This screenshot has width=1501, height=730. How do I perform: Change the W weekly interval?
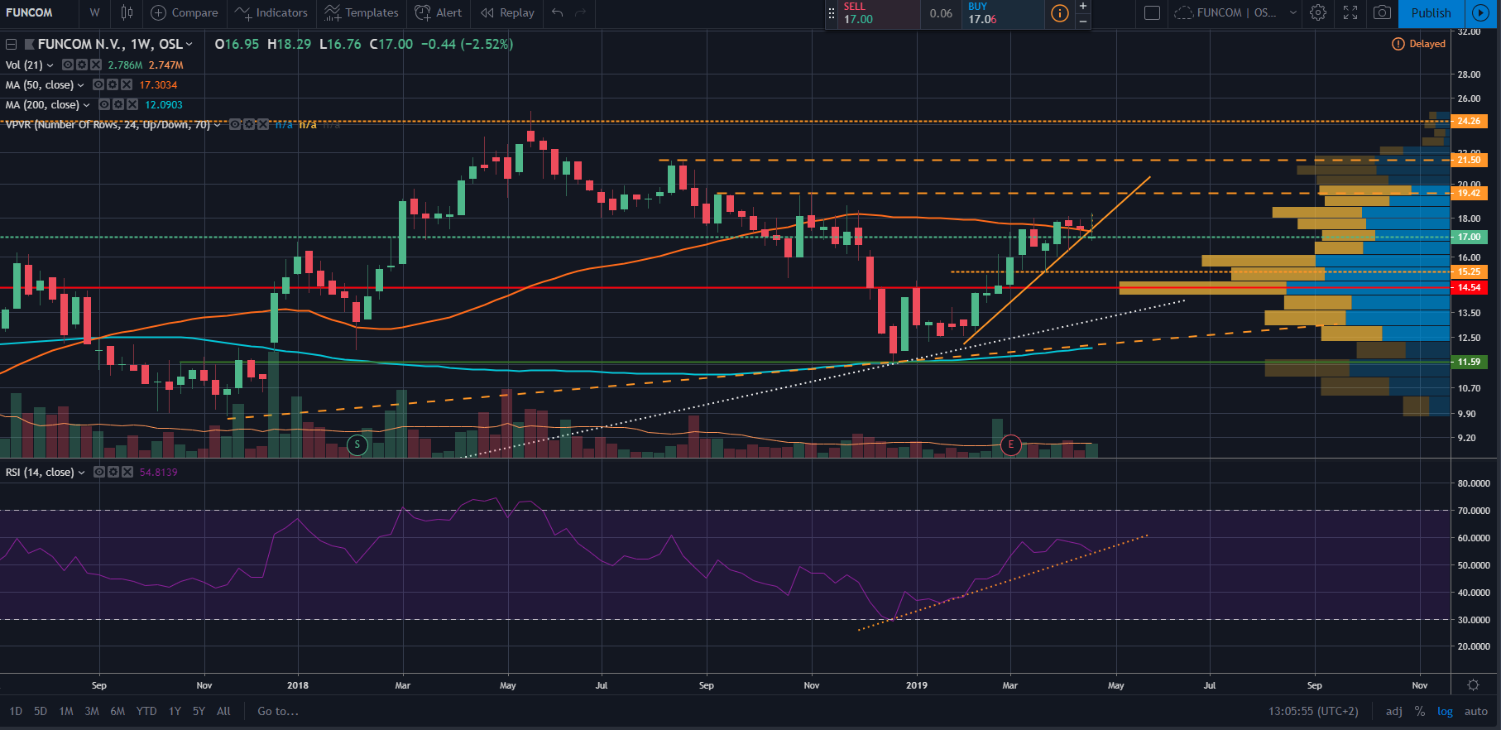(x=95, y=12)
